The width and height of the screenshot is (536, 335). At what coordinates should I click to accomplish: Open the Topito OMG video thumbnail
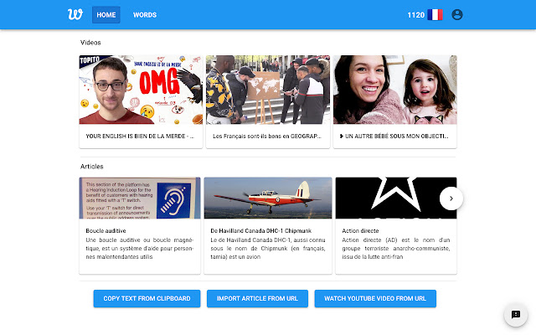(x=141, y=90)
